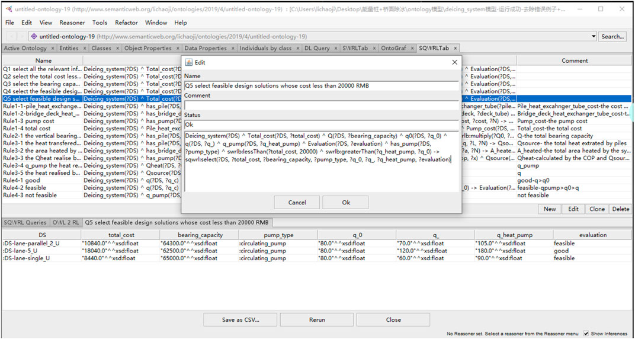Close the Data Properties tab with its x
The width and height of the screenshot is (635, 339).
(233, 48)
